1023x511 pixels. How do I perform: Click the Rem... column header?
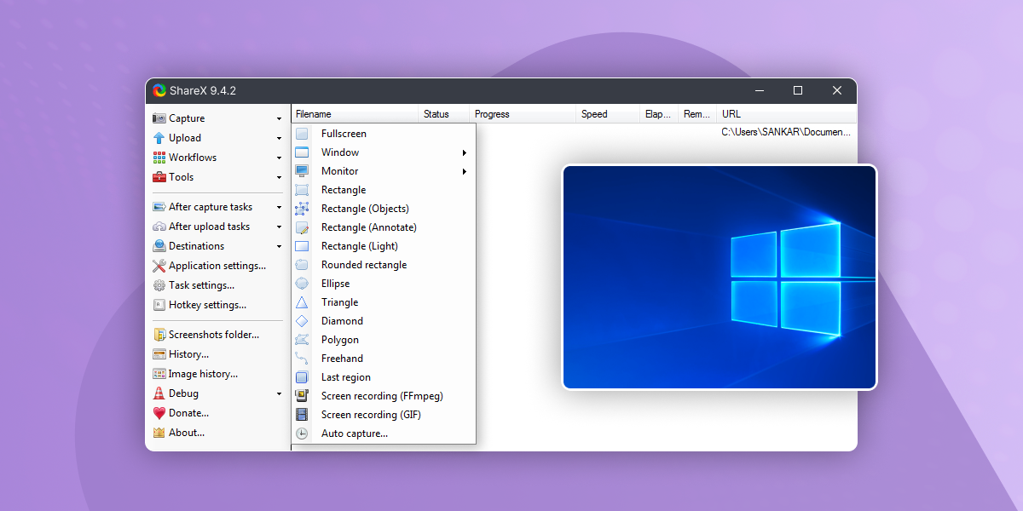click(x=698, y=114)
